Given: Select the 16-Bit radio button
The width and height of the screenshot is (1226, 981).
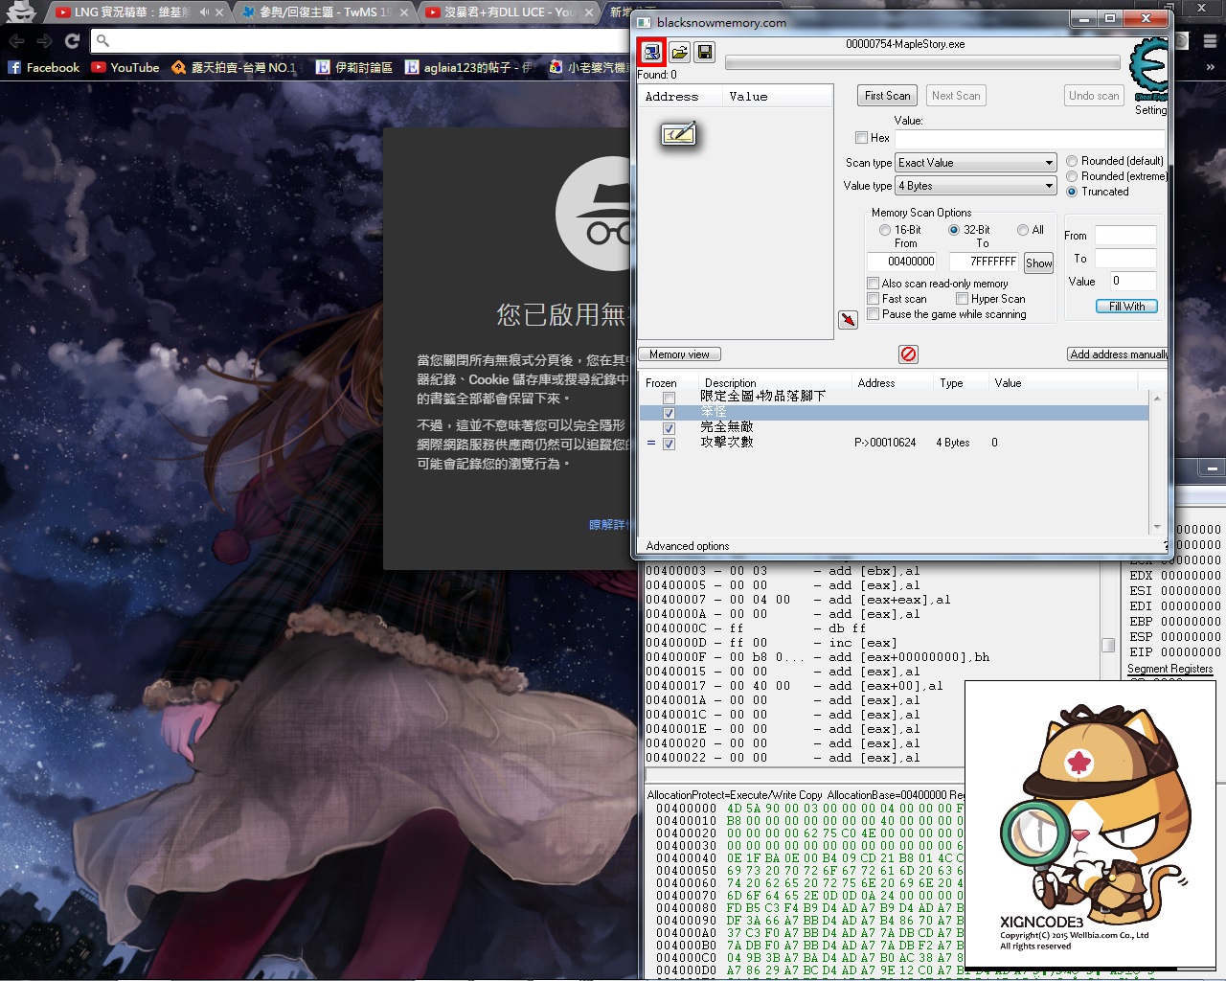Looking at the screenshot, I should click(885, 230).
